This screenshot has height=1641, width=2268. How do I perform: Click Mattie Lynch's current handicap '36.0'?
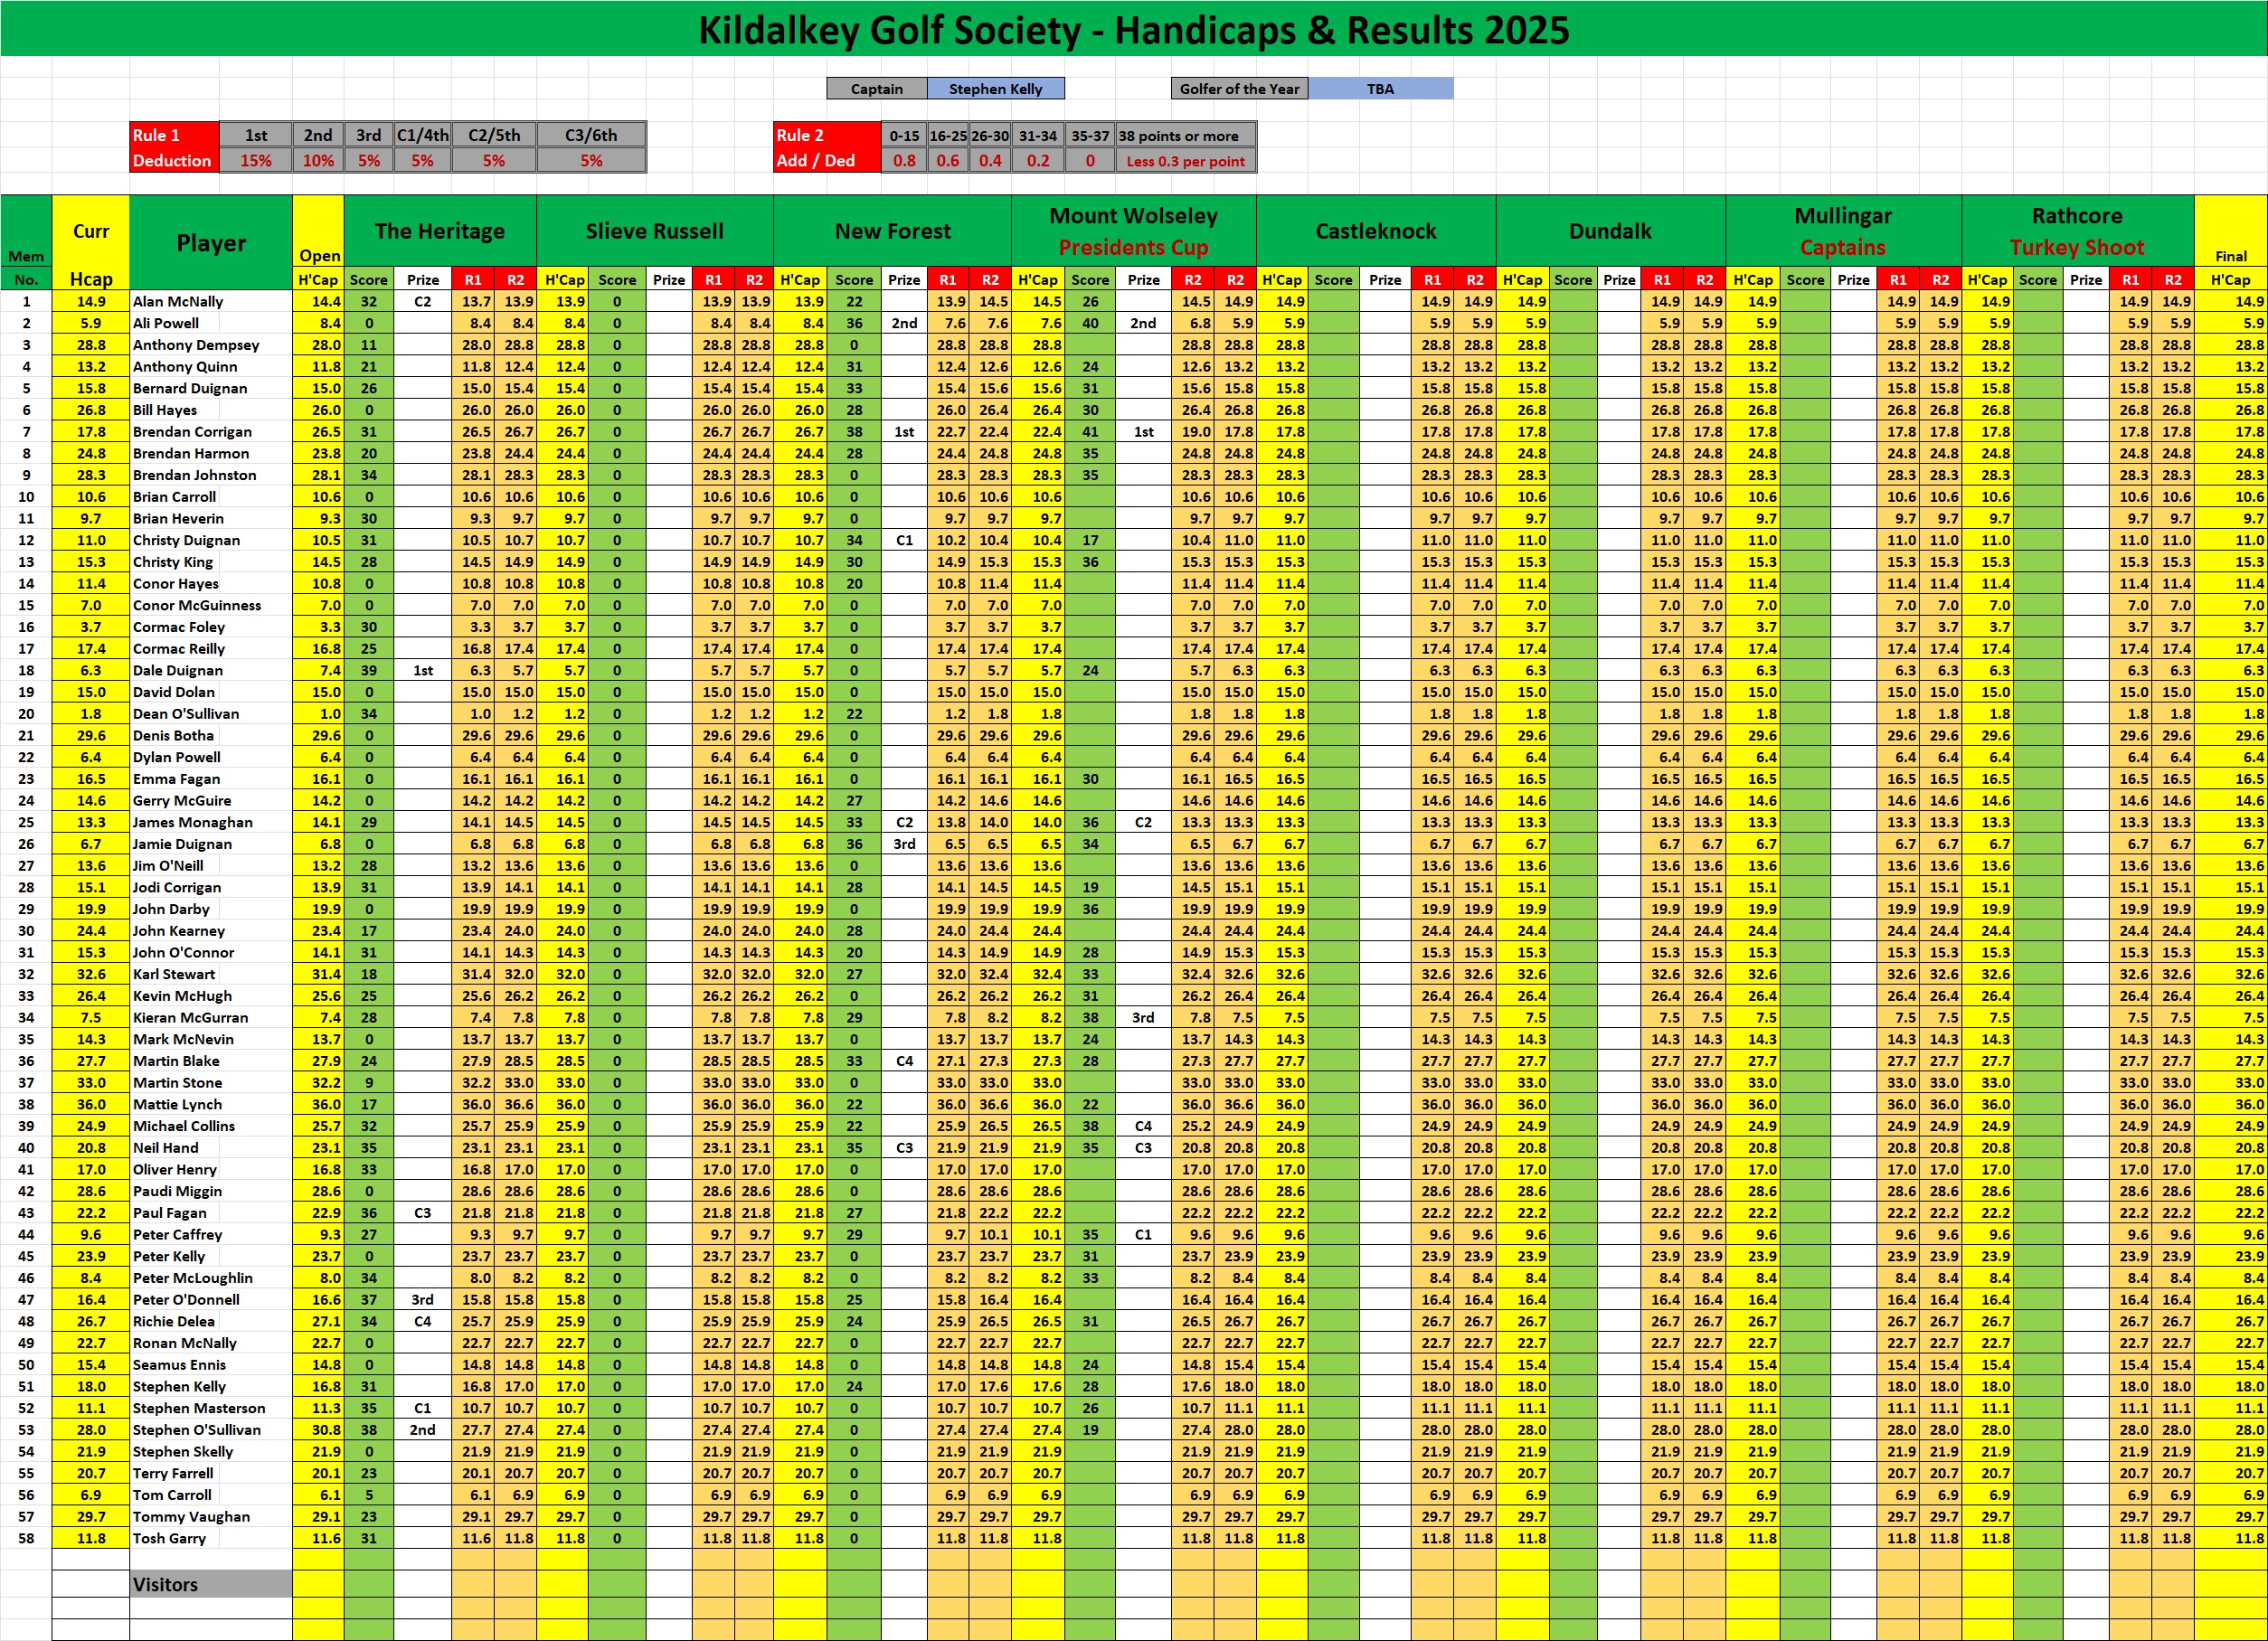(x=91, y=1104)
